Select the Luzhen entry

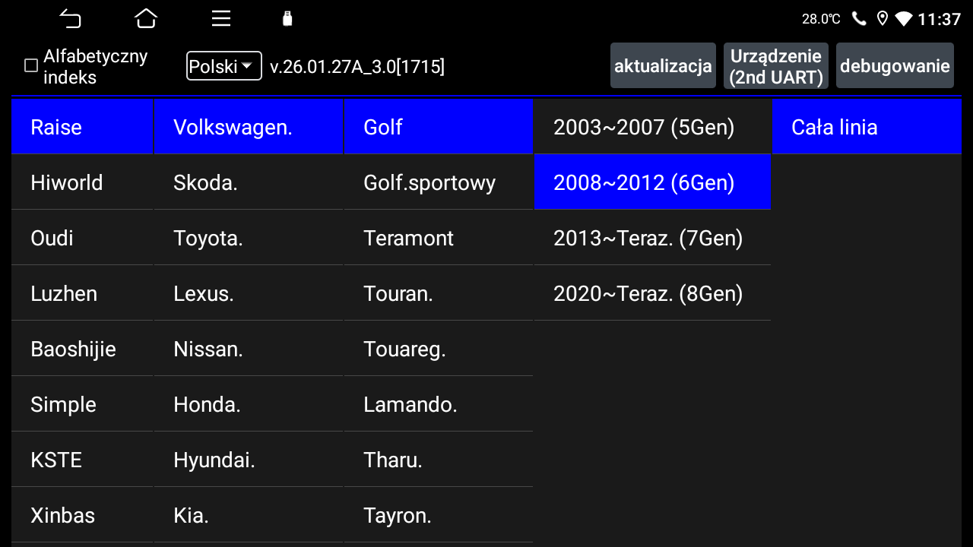(x=82, y=293)
